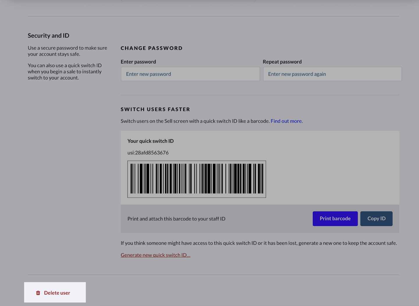Click the Security and ID heading
The image size is (419, 306).
[49, 36]
